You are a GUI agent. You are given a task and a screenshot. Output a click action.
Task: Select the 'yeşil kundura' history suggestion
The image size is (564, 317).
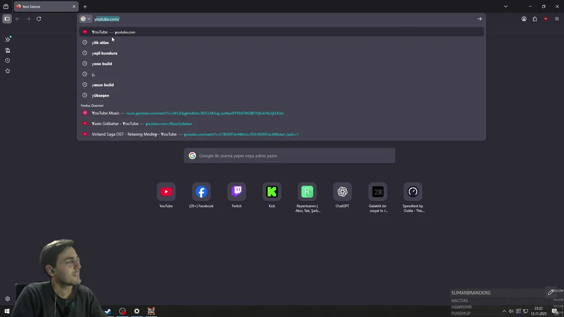coord(282,53)
